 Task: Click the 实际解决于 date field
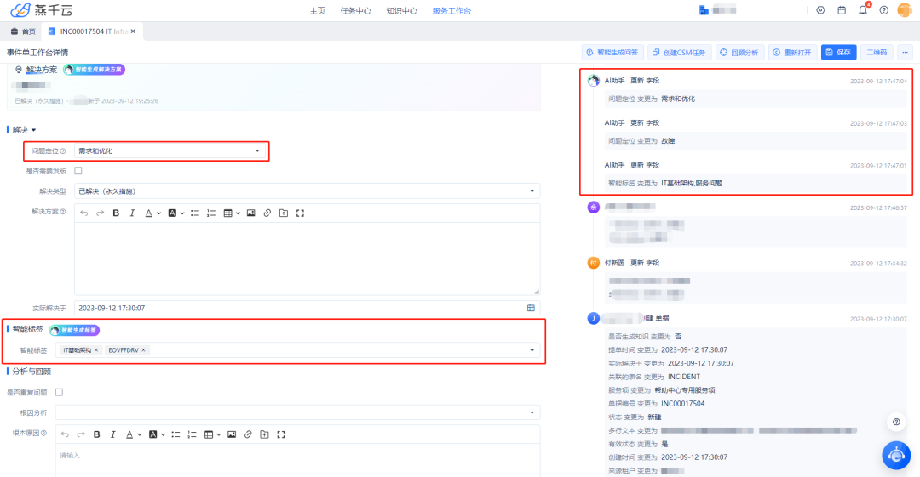[298, 308]
